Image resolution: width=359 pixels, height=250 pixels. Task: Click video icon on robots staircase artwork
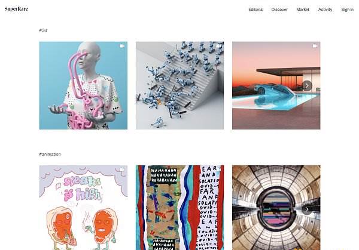pos(218,46)
